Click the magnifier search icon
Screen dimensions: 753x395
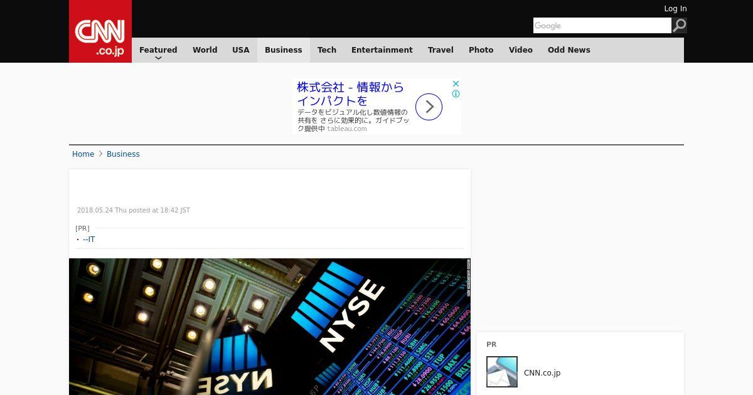coord(680,26)
